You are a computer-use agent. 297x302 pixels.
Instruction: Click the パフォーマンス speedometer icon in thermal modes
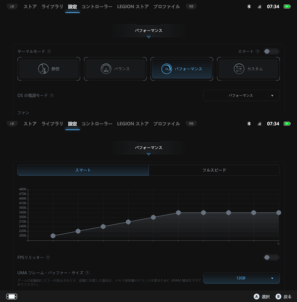click(167, 69)
